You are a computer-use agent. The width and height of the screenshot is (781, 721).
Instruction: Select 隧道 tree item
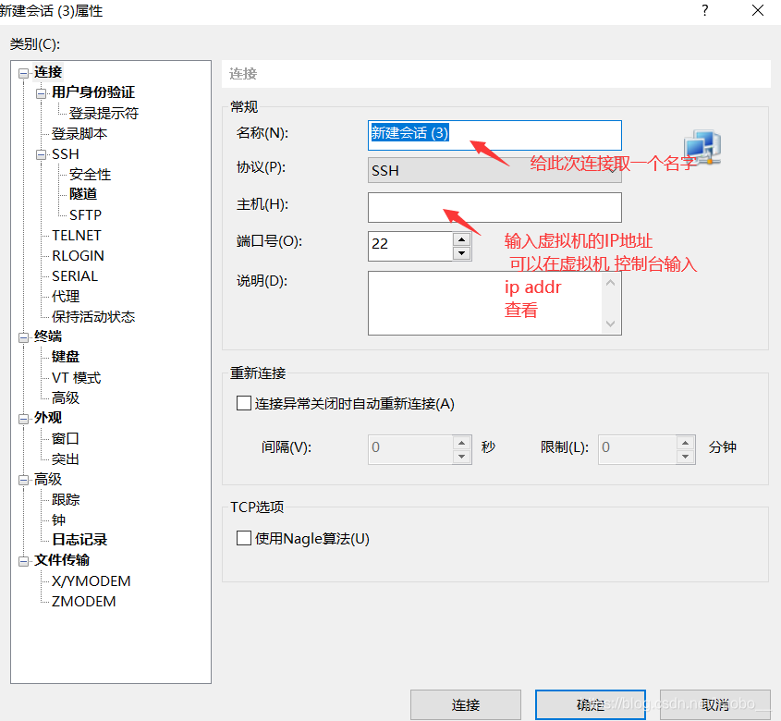(83, 194)
